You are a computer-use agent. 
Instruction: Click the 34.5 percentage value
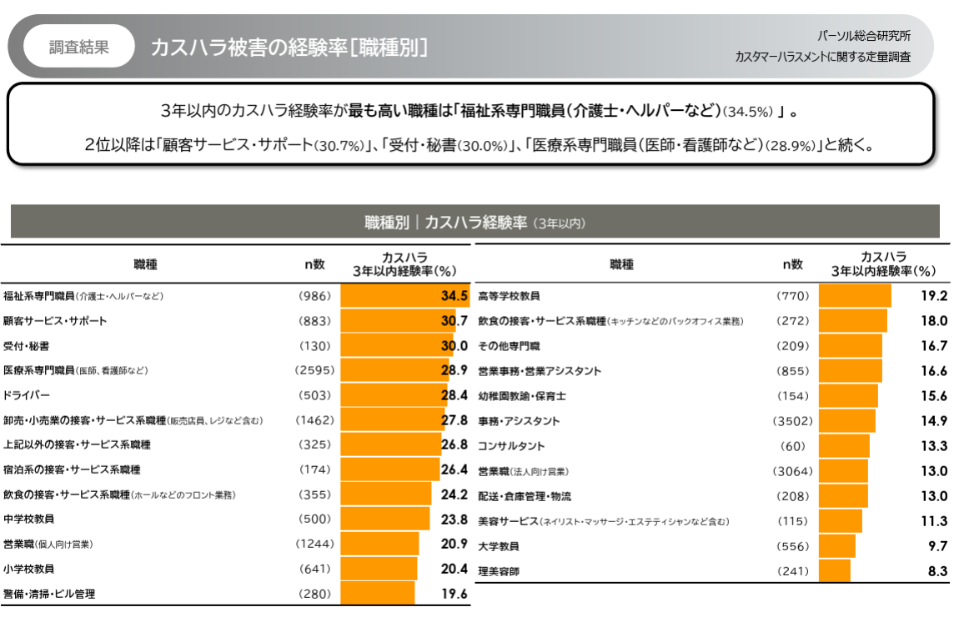click(x=454, y=296)
